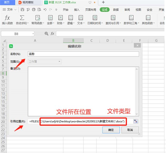Open the 财务 financial functions icon
This screenshot has height=153, width=166.
coord(60,18)
